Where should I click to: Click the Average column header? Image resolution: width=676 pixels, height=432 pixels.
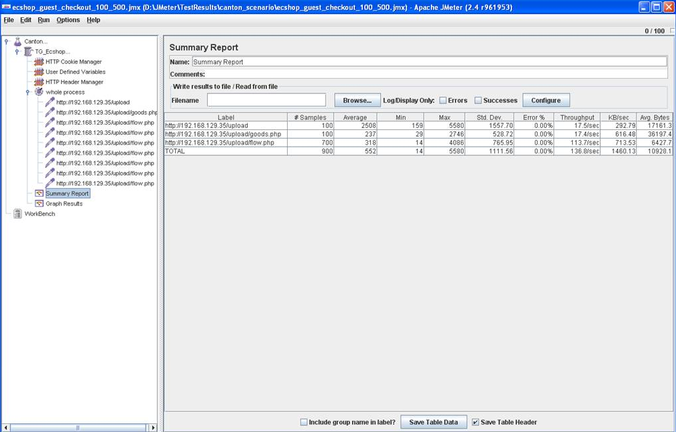coord(355,117)
